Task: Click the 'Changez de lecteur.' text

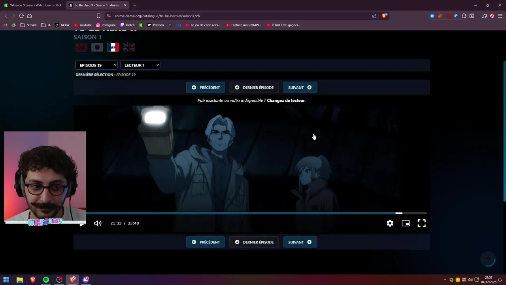Action: click(286, 101)
